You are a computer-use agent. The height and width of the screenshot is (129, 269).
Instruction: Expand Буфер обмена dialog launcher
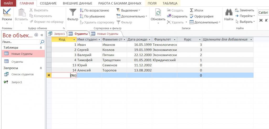click(x=64, y=28)
